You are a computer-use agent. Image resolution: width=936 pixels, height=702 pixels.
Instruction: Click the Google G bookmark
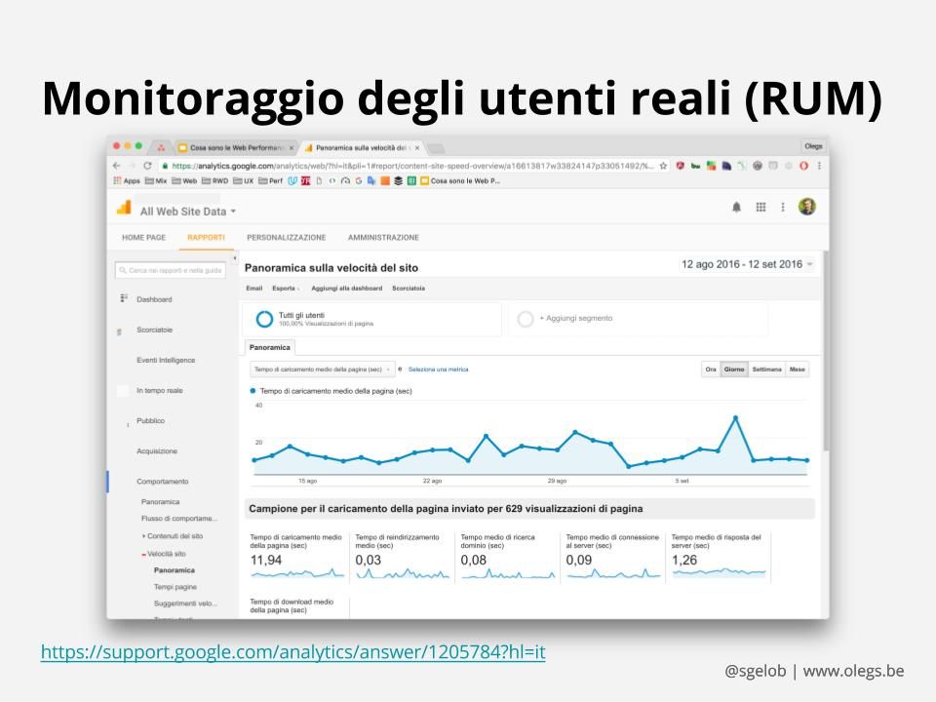pos(358,181)
